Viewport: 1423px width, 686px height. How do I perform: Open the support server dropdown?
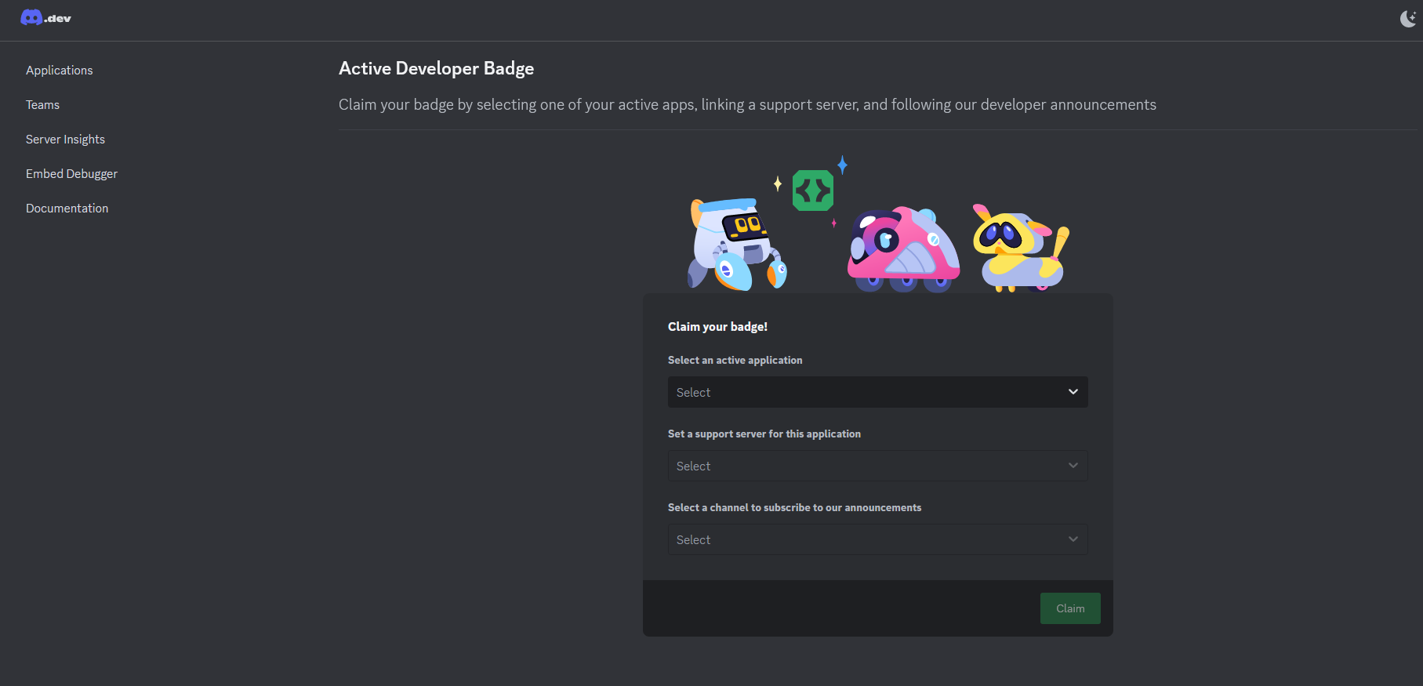tap(877, 466)
